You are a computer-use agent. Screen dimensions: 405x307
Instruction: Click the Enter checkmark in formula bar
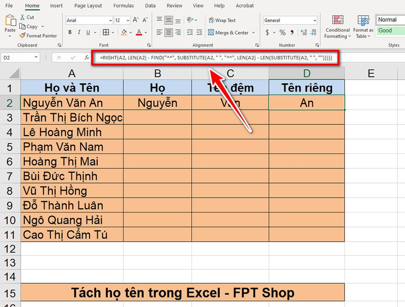click(x=73, y=58)
